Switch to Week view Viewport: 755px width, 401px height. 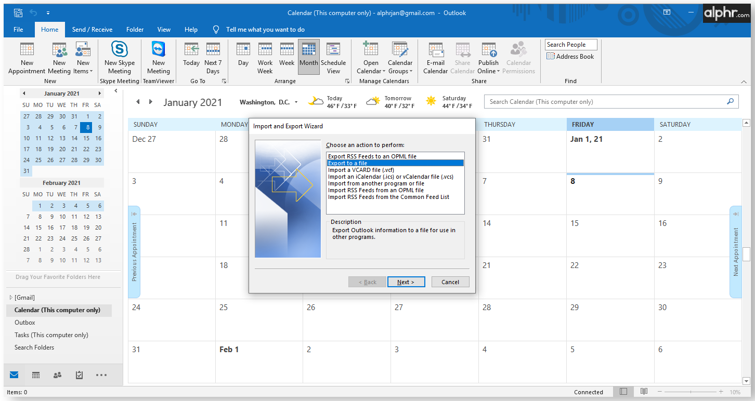[x=287, y=55]
